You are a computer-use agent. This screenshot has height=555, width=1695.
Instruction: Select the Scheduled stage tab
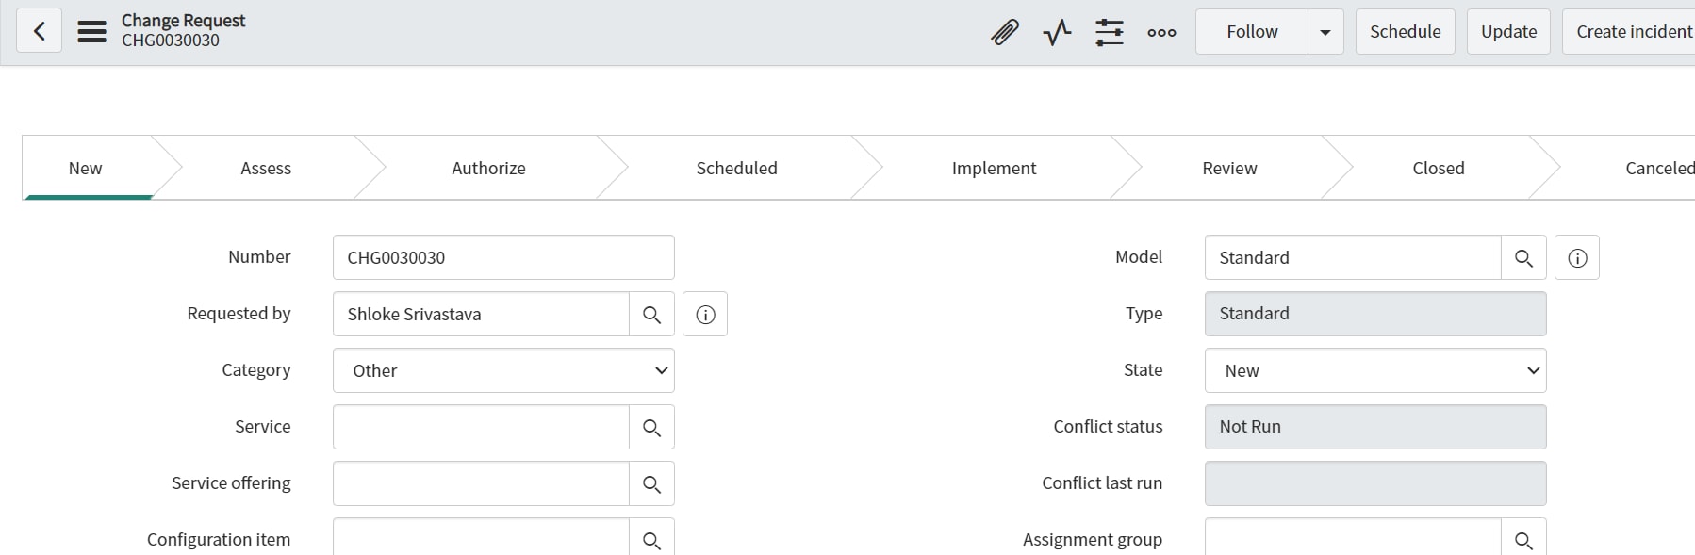(736, 168)
